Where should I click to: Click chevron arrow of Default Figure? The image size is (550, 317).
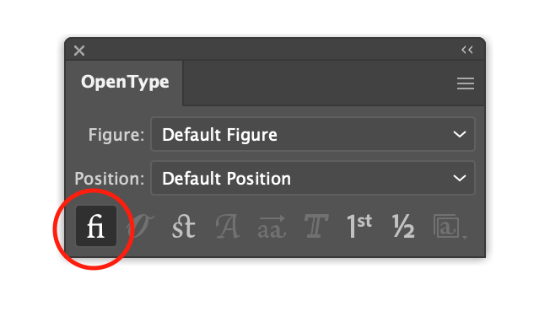pyautogui.click(x=460, y=134)
